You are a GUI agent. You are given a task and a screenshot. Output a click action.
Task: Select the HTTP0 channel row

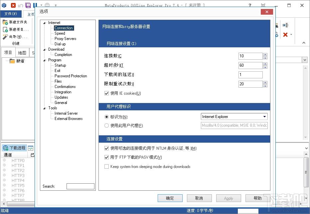point(18,161)
